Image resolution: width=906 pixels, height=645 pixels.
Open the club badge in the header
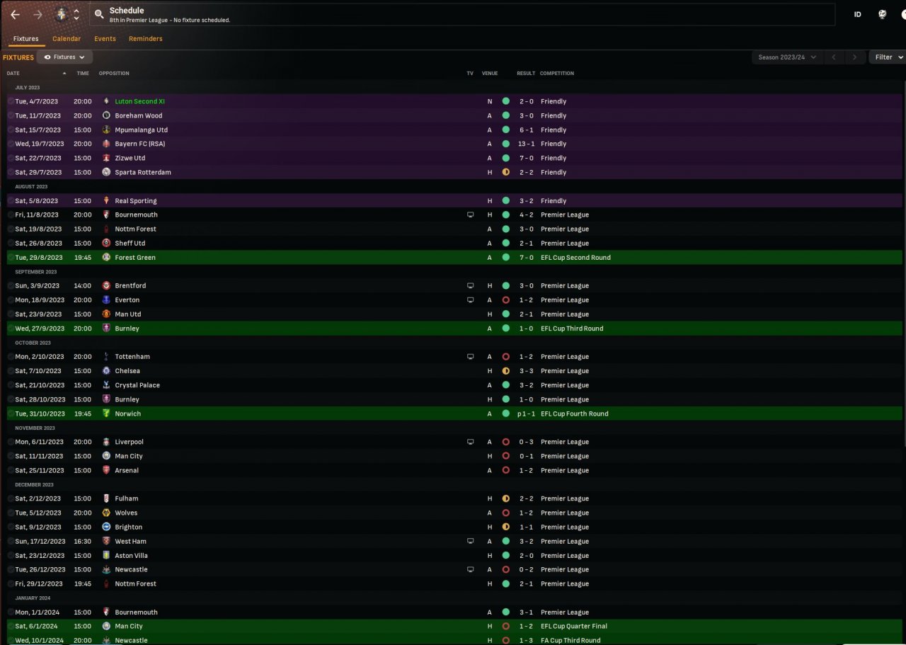61,14
